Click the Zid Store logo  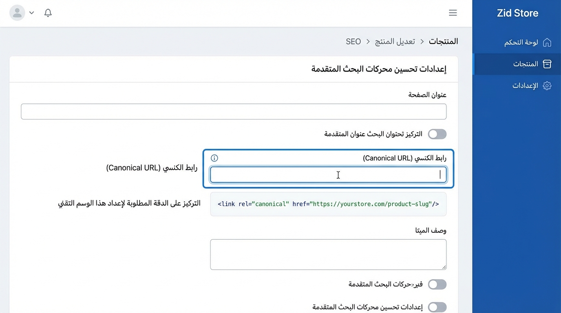tap(517, 13)
